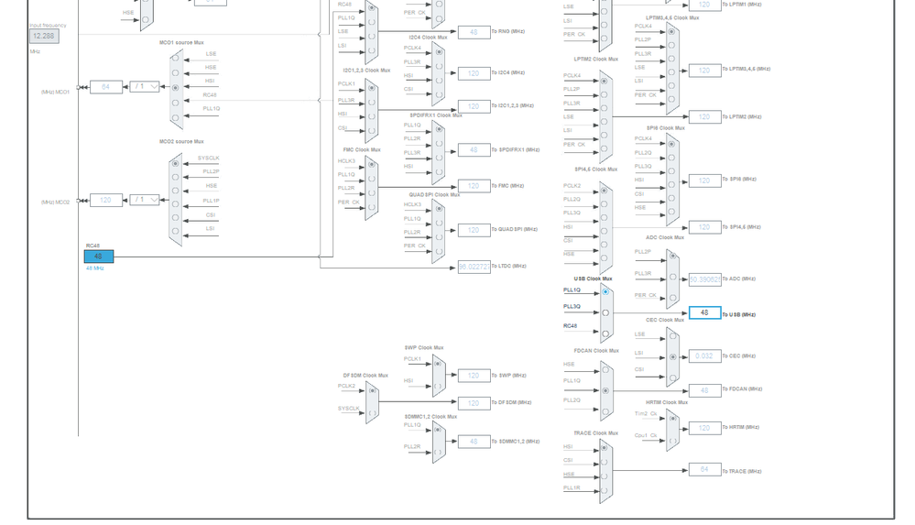Image resolution: width=915 pixels, height=525 pixels.
Task: Click the To FDCAN (MHz) value field
Action: tap(705, 390)
